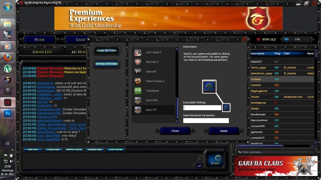Click chat username link alcoholicblood
Screen dimensions: 321x180
(x=49, y=121)
